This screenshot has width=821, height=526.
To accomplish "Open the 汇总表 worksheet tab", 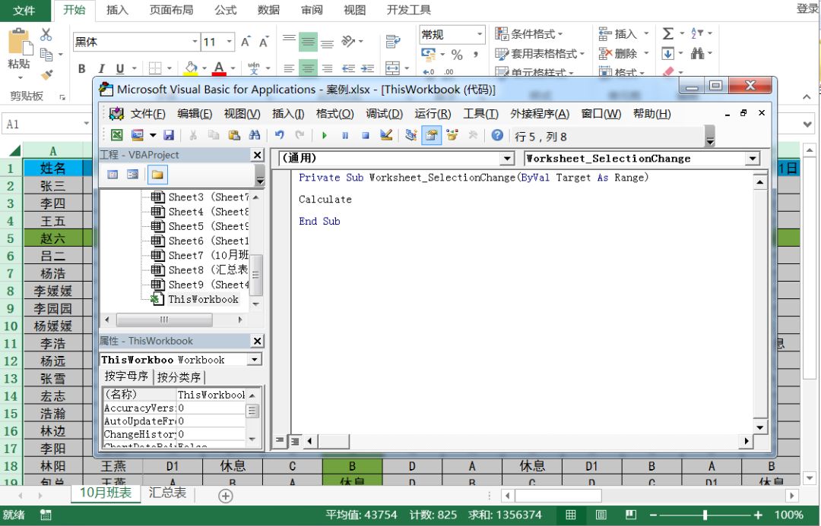I will coord(166,493).
